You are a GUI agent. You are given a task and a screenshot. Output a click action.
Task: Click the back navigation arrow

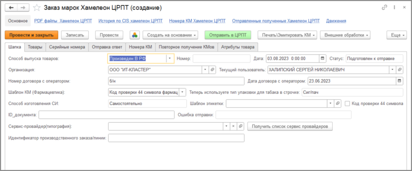12,7
